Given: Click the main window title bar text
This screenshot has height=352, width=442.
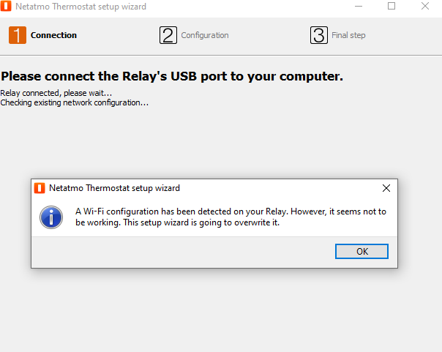Looking at the screenshot, I should point(80,7).
